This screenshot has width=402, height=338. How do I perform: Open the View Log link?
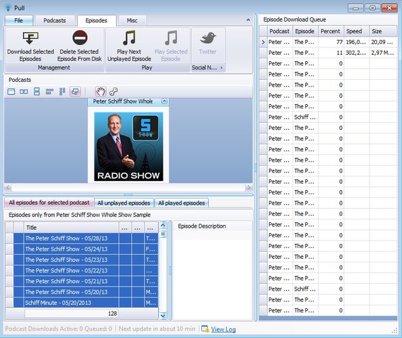coord(224,329)
